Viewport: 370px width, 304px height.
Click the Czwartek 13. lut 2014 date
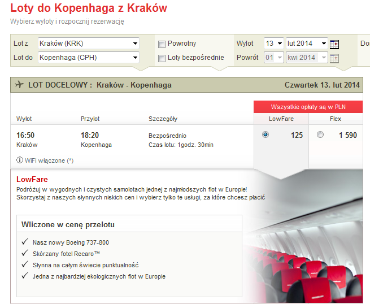point(322,85)
